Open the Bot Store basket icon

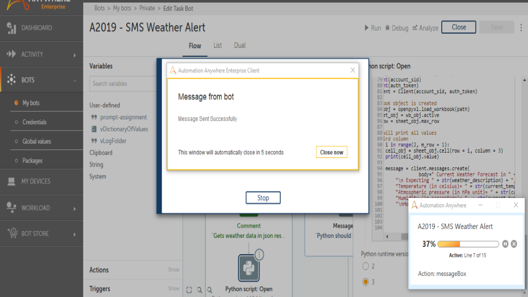[12, 233]
